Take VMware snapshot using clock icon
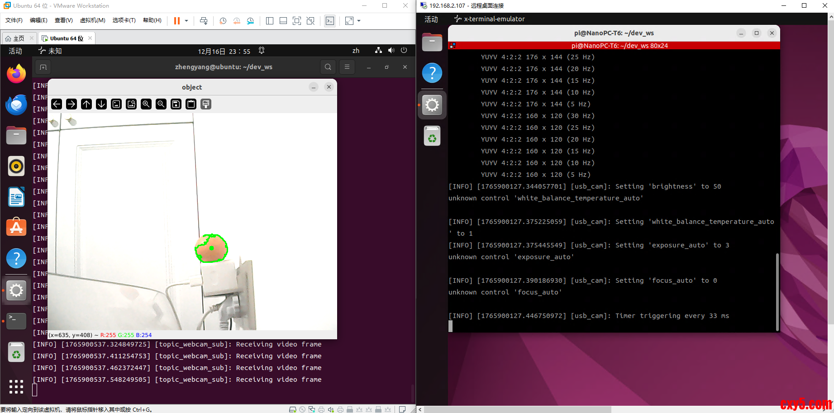This screenshot has width=834, height=413. pos(223,21)
